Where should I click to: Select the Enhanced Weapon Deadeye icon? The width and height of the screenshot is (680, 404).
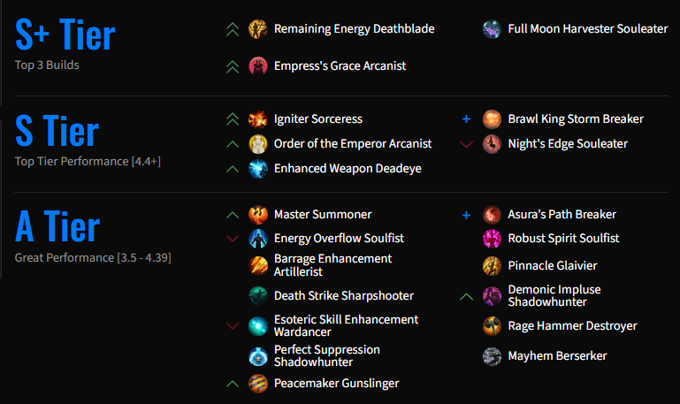(x=257, y=169)
